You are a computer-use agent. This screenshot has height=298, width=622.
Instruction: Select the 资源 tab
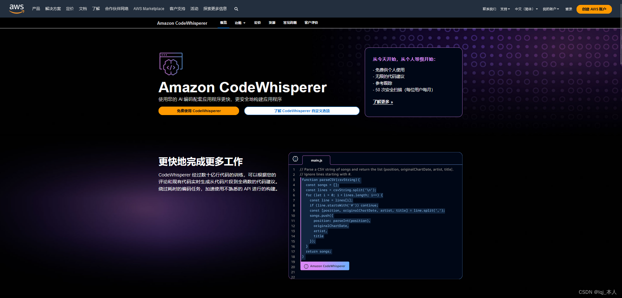272,23
